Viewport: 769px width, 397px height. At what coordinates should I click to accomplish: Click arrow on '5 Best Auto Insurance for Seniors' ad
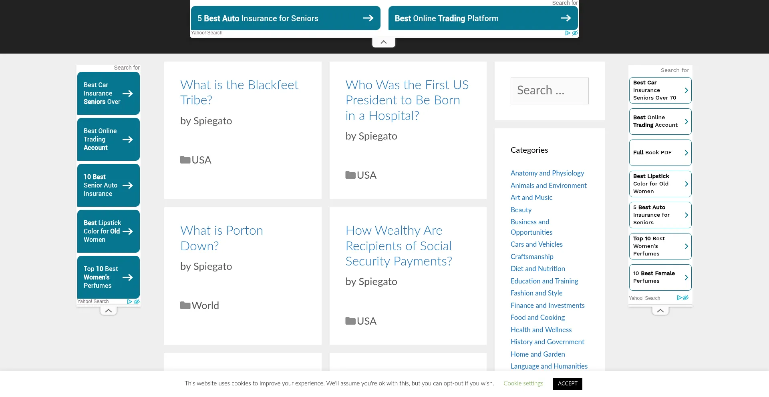(368, 18)
